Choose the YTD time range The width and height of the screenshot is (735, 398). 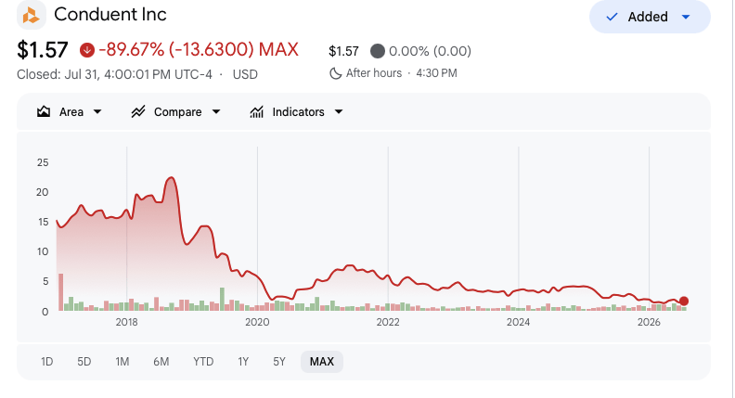[x=203, y=362]
